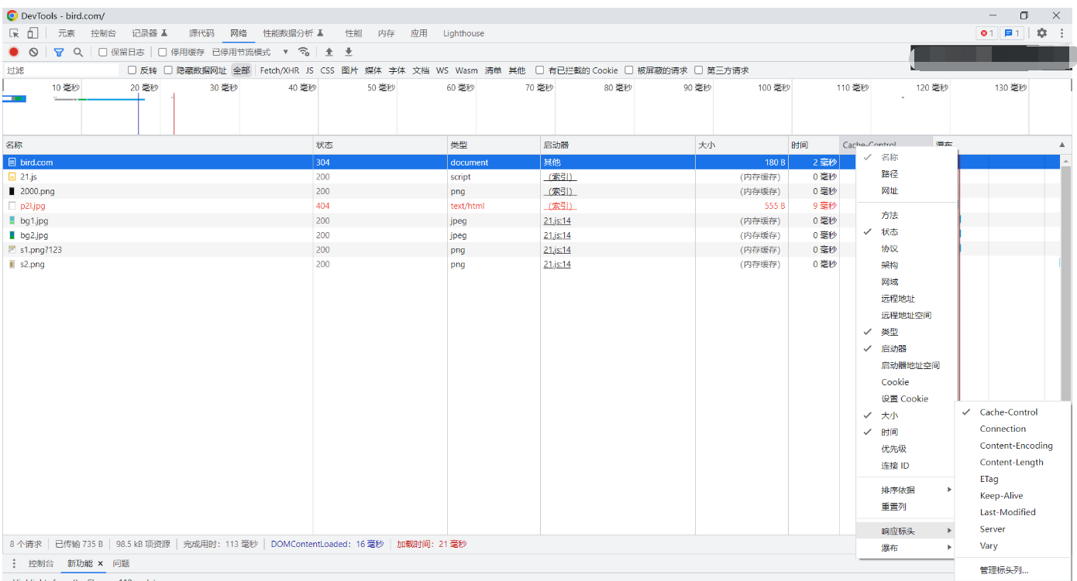Image resolution: width=1077 pixels, height=581 pixels.
Task: Click the import HAR upload arrow
Action: point(329,52)
